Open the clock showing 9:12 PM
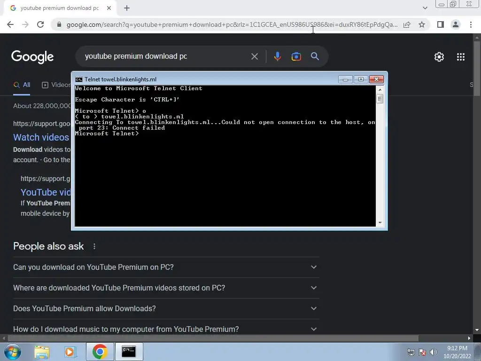Screen dimensions: 481x361 click(x=457, y=352)
